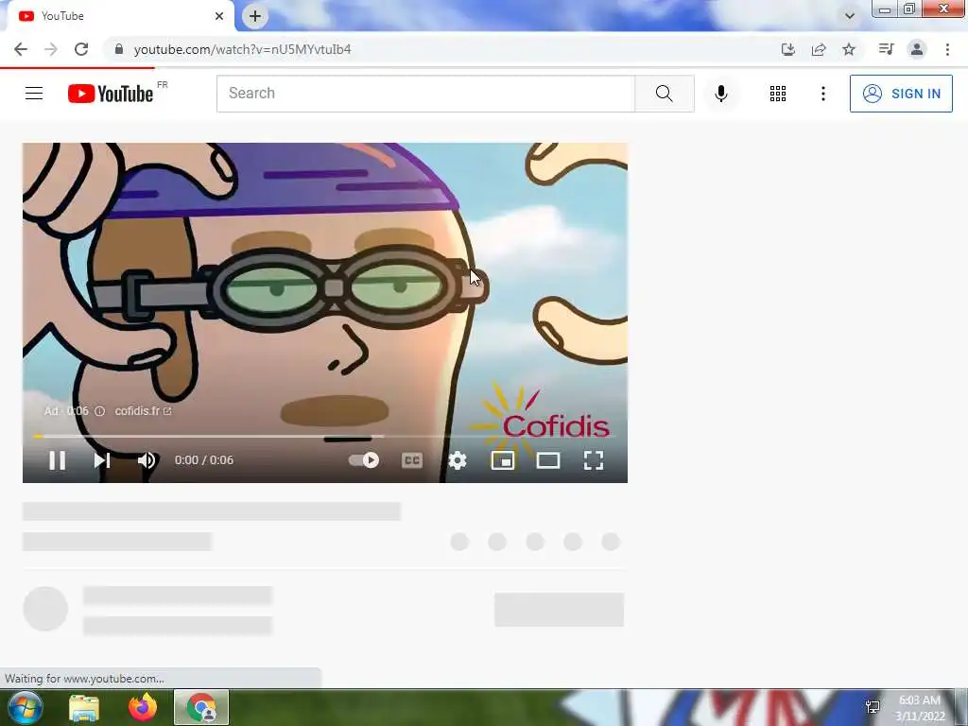Click the video progress bar
The image size is (968, 726).
point(325,437)
